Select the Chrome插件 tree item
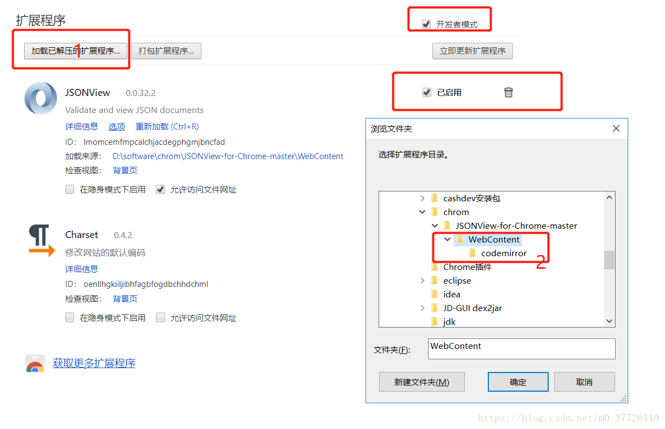Image resolution: width=665 pixels, height=429 pixels. pos(467,267)
